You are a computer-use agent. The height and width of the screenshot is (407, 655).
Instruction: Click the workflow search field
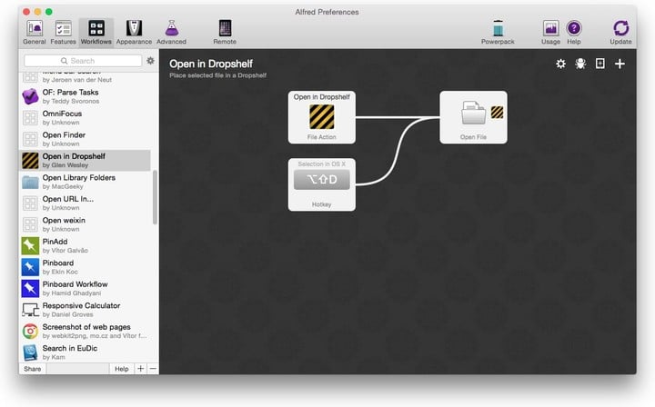83,61
